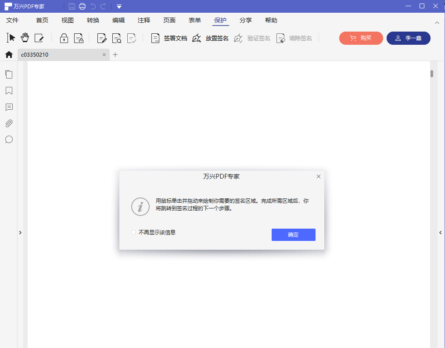Viewport: 445px width, 348px height.
Task: Open the 注释 comment ribbon tab
Action: click(x=144, y=20)
